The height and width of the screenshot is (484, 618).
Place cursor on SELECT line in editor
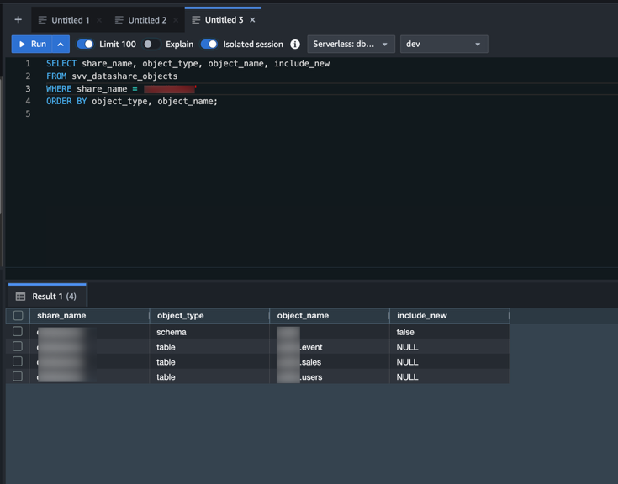tap(188, 63)
